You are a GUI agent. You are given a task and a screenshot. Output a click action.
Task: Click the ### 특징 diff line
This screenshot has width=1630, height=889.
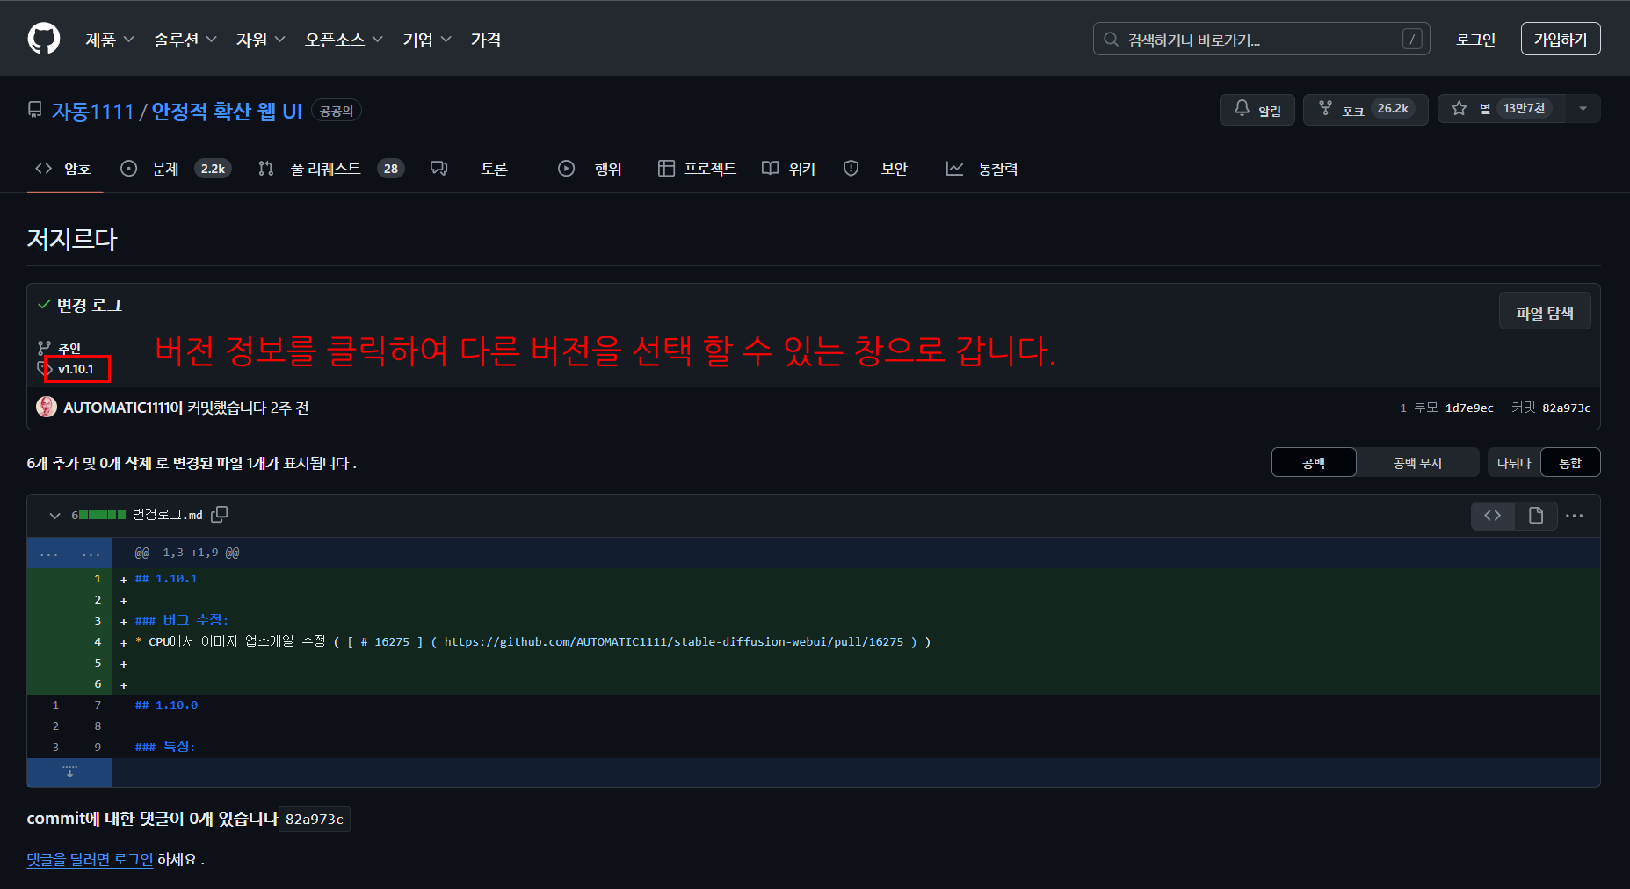[165, 747]
